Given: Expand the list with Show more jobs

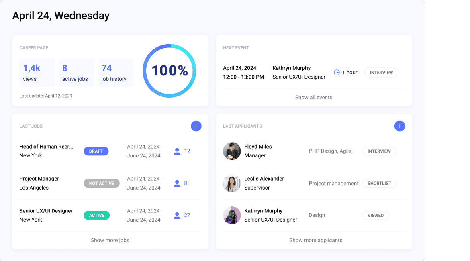Looking at the screenshot, I should coord(110,240).
